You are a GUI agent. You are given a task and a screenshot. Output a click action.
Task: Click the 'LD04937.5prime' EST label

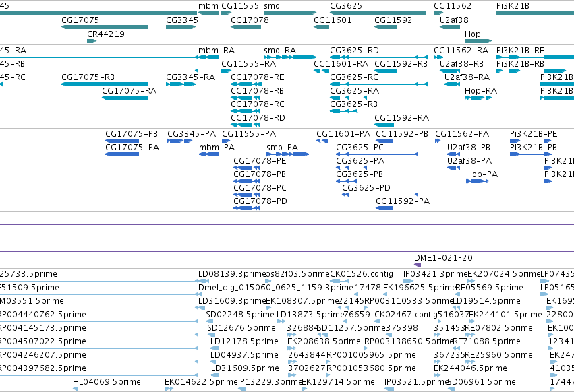point(245,355)
